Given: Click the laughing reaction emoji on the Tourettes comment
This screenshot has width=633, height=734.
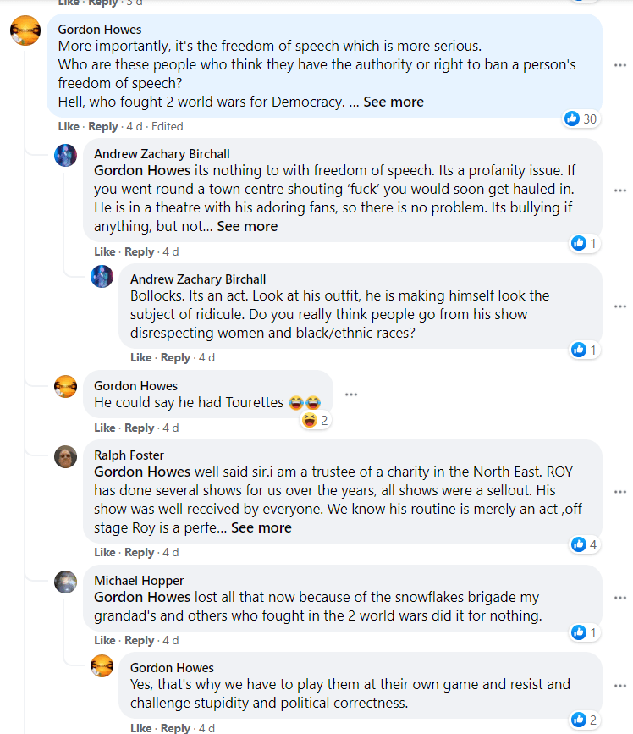Looking at the screenshot, I should click(x=310, y=420).
